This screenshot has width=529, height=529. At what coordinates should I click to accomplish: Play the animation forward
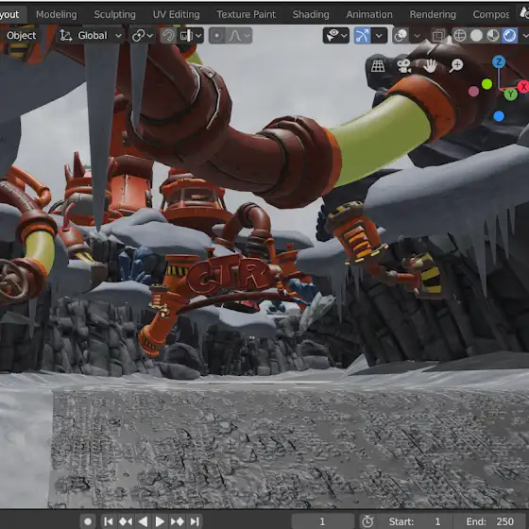pos(160,521)
